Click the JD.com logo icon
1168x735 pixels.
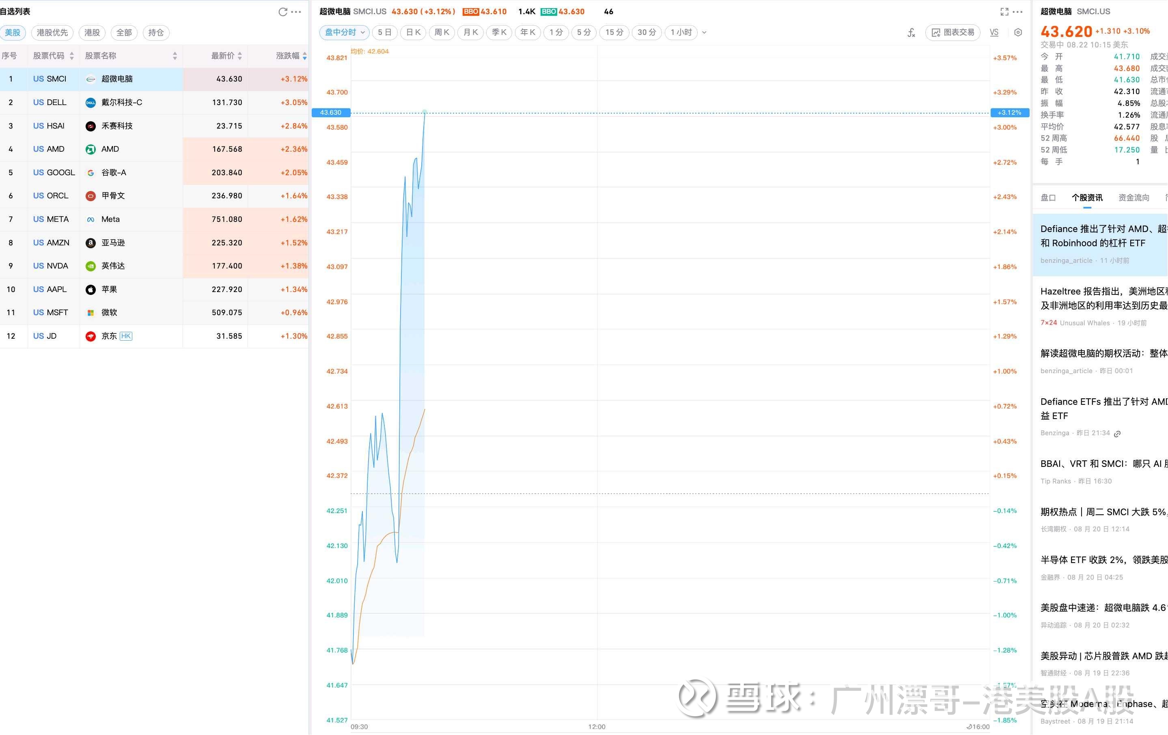[91, 337]
